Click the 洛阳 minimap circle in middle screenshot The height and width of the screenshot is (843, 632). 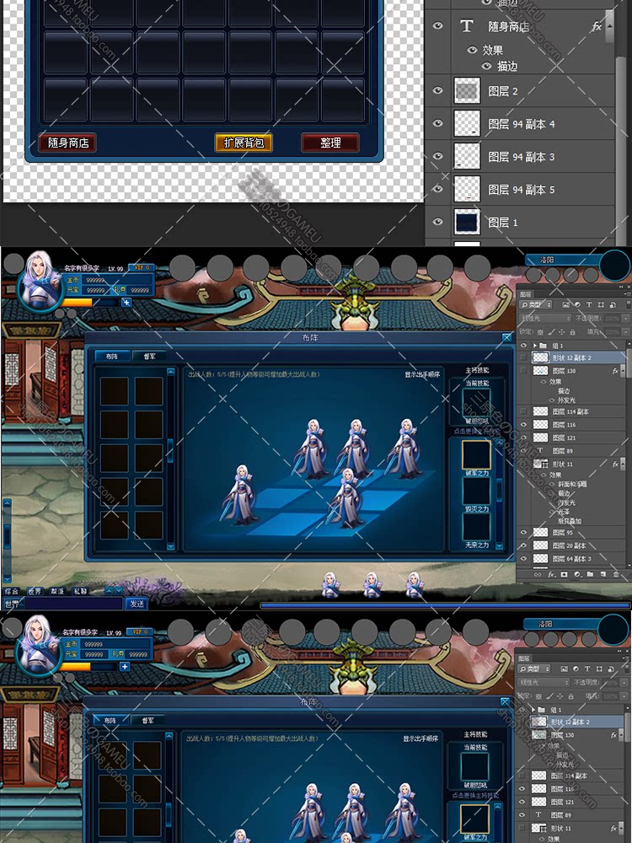coord(615,265)
